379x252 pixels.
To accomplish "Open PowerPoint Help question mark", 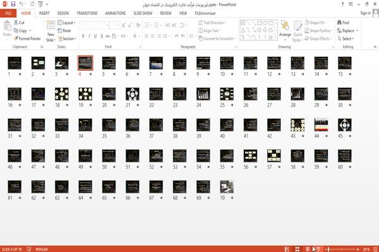I will [x=342, y=4].
